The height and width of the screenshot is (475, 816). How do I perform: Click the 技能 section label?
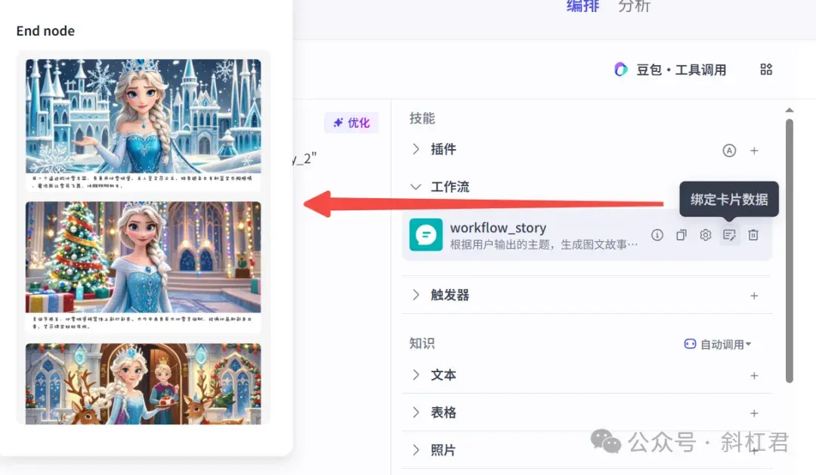click(422, 118)
